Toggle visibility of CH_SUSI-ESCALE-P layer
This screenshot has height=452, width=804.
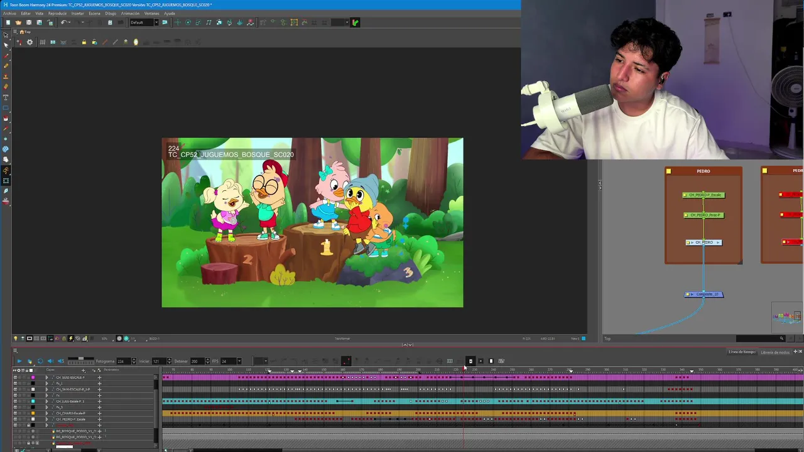[x=15, y=377]
